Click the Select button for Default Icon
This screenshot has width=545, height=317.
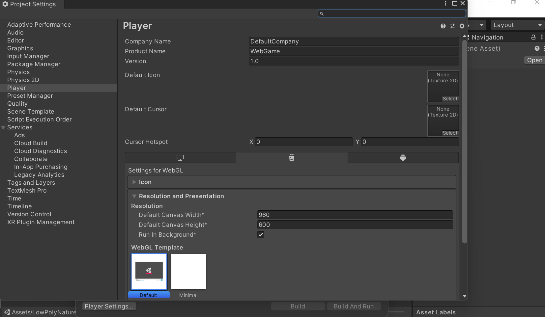[x=450, y=99]
